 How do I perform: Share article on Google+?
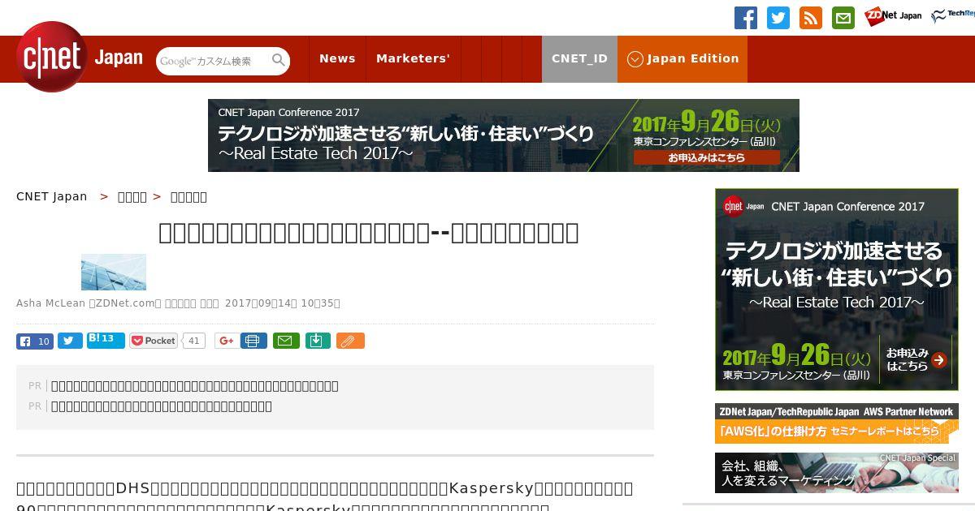226,341
